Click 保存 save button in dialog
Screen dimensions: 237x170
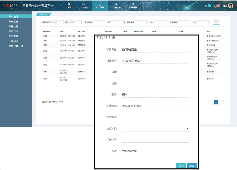(181, 166)
